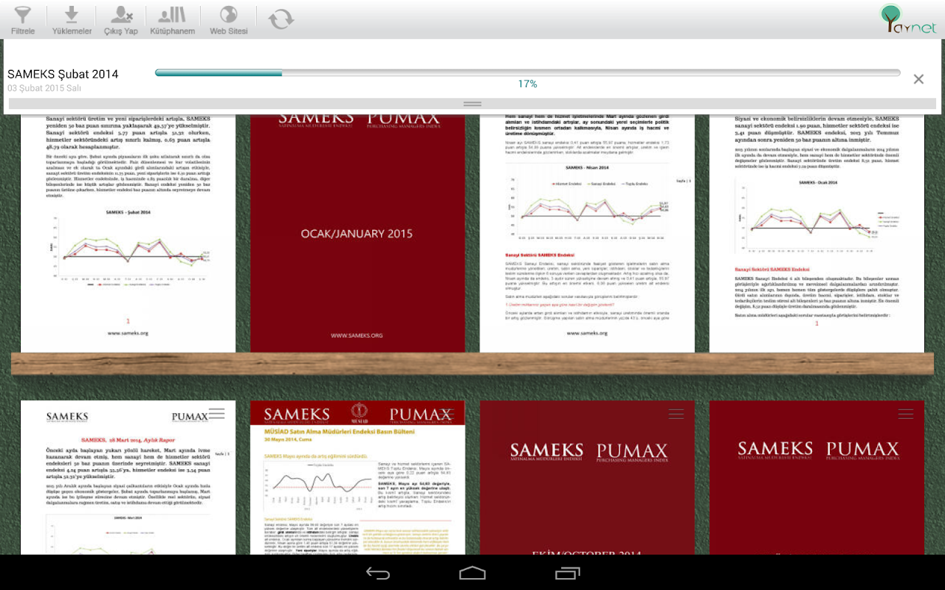Go to Kütüphanem library
This screenshot has height=590, width=945.
point(172,20)
